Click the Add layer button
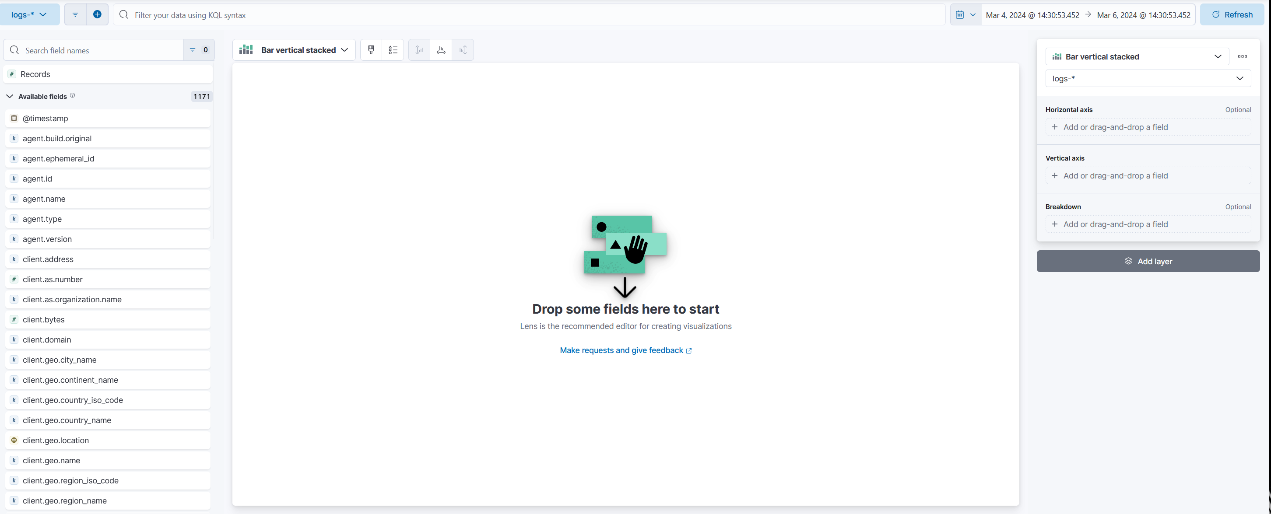Image resolution: width=1271 pixels, height=514 pixels. [1148, 262]
